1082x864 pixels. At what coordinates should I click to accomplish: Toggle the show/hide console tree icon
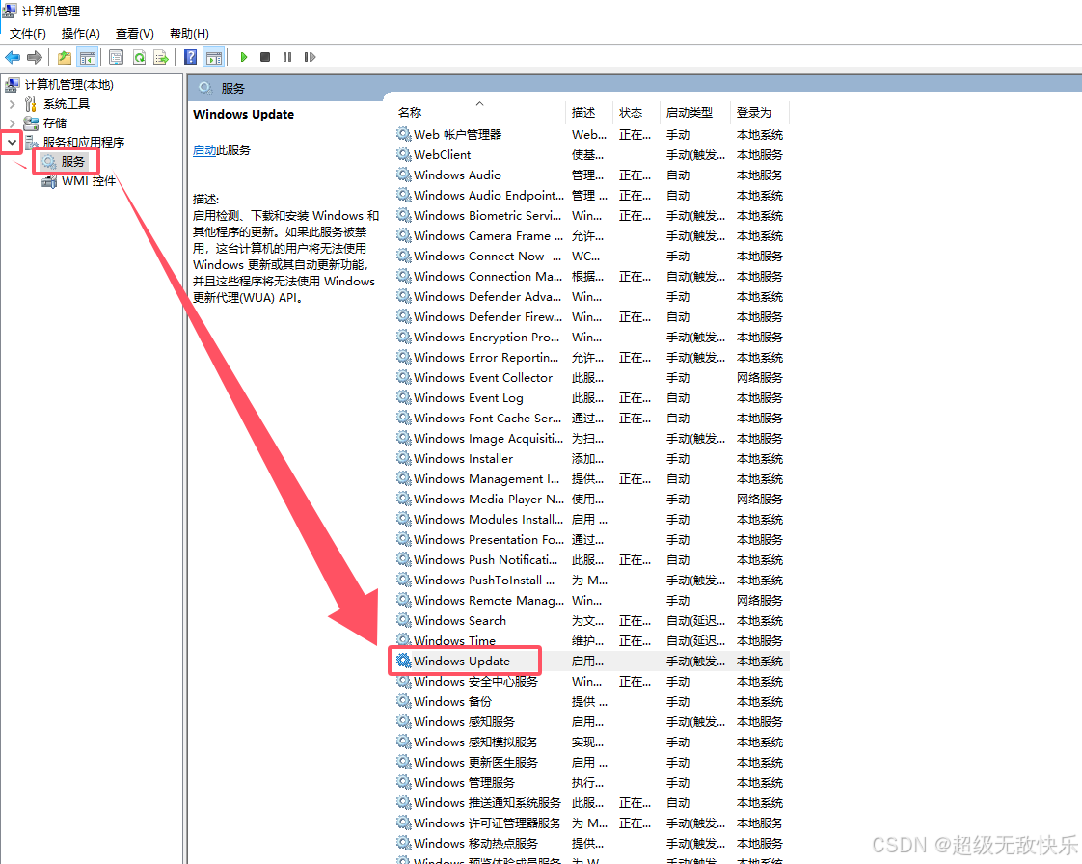(x=88, y=57)
